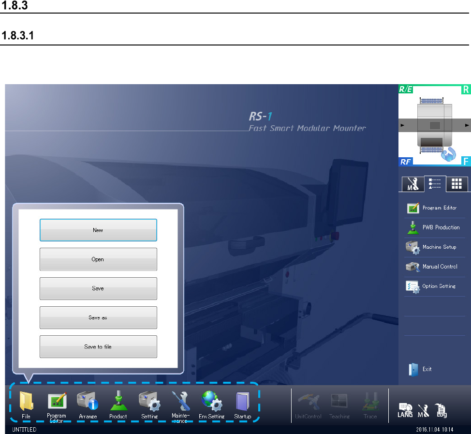The image size is (471, 434).
Task: Click Machine Setup icon in right panel
Action: coord(413,247)
